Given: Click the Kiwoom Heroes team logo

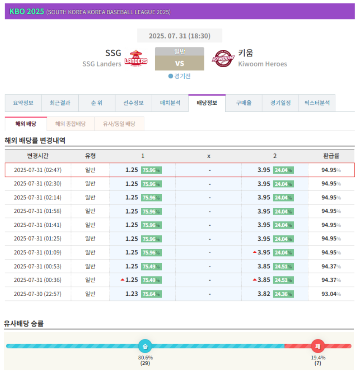Looking at the screenshot, I should [223, 58].
